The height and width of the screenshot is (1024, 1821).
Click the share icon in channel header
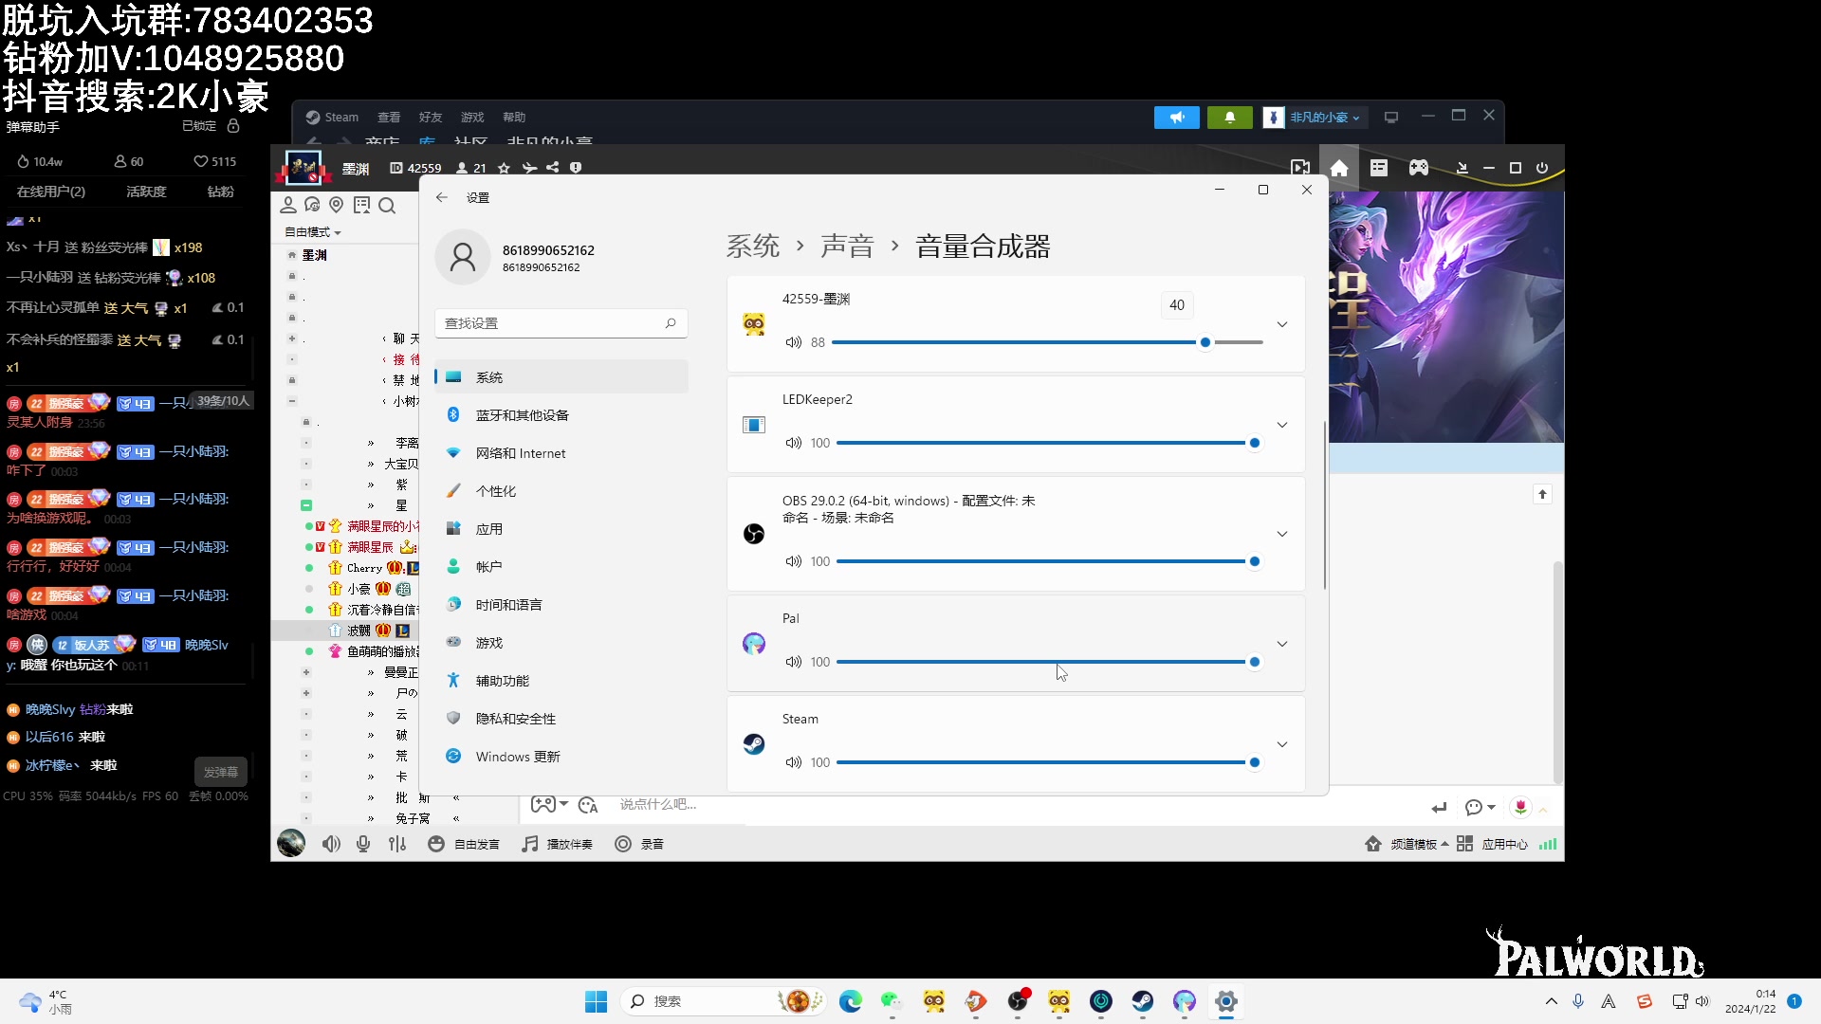tap(552, 168)
